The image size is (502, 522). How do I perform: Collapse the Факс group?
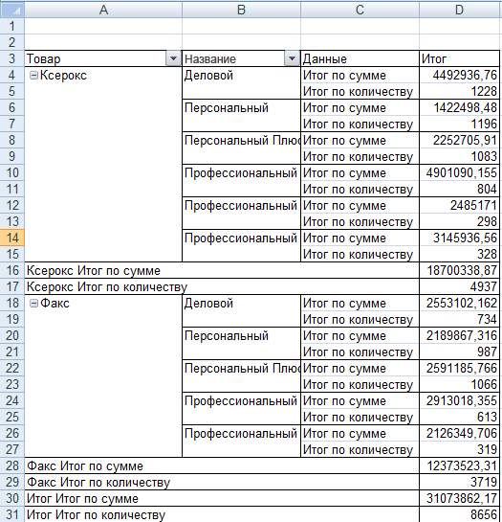tap(33, 304)
